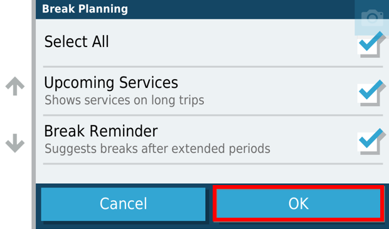Click the empty area below Break Reminder

[x=213, y=174]
